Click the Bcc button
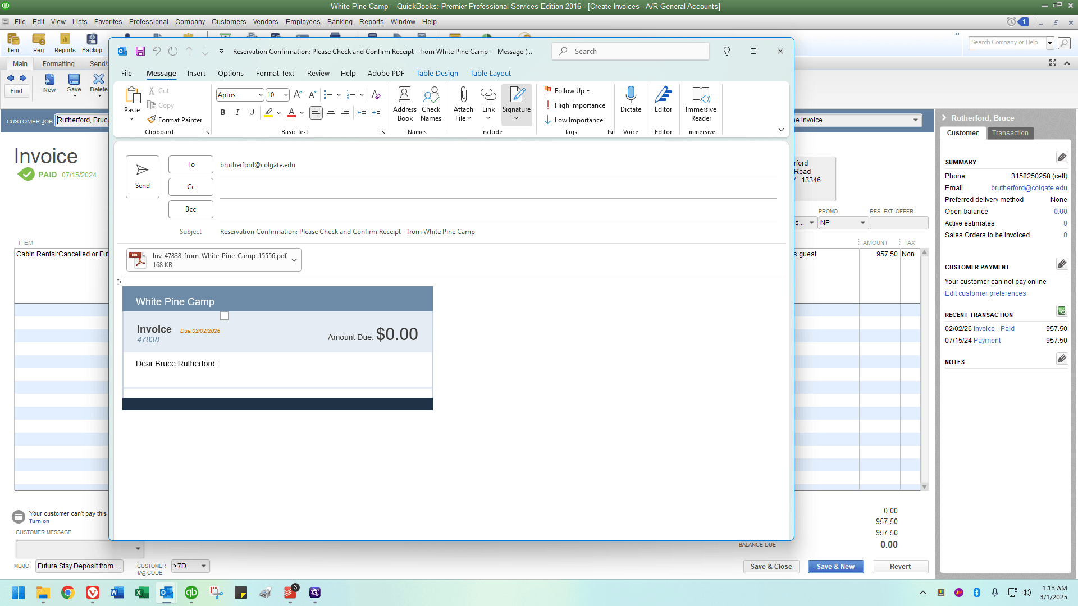This screenshot has height=606, width=1078. (x=191, y=209)
